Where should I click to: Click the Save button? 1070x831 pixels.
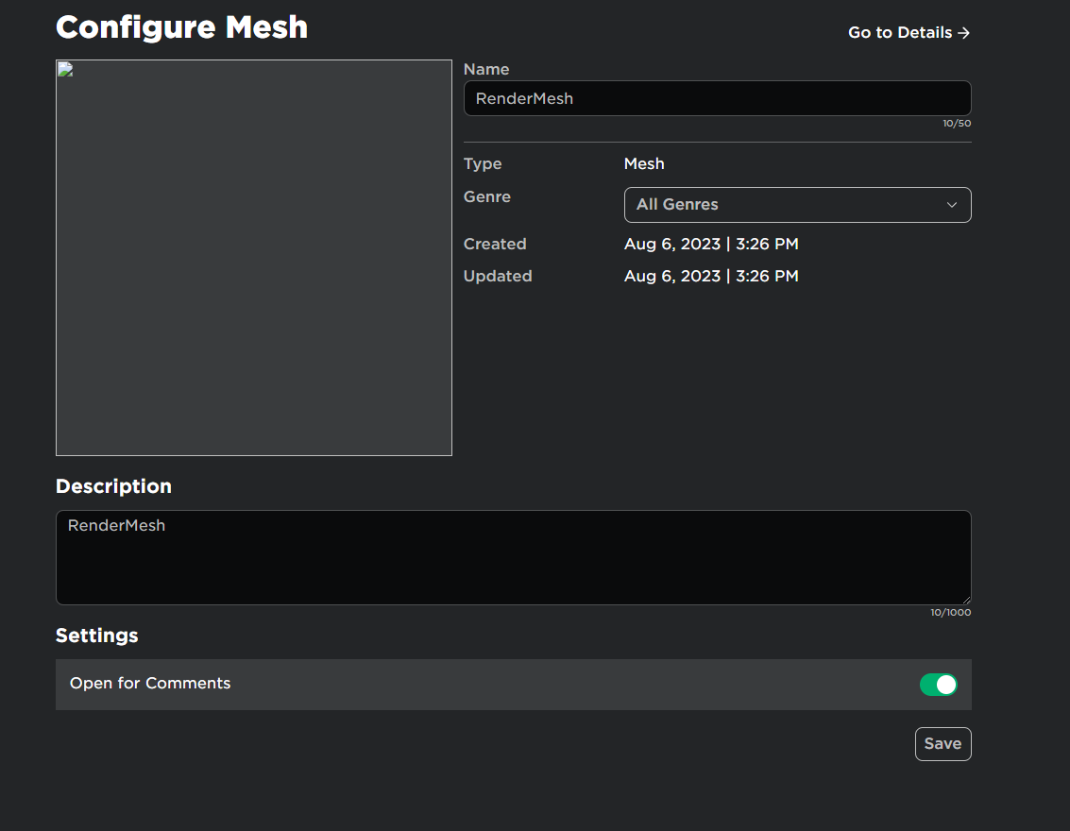tap(943, 744)
